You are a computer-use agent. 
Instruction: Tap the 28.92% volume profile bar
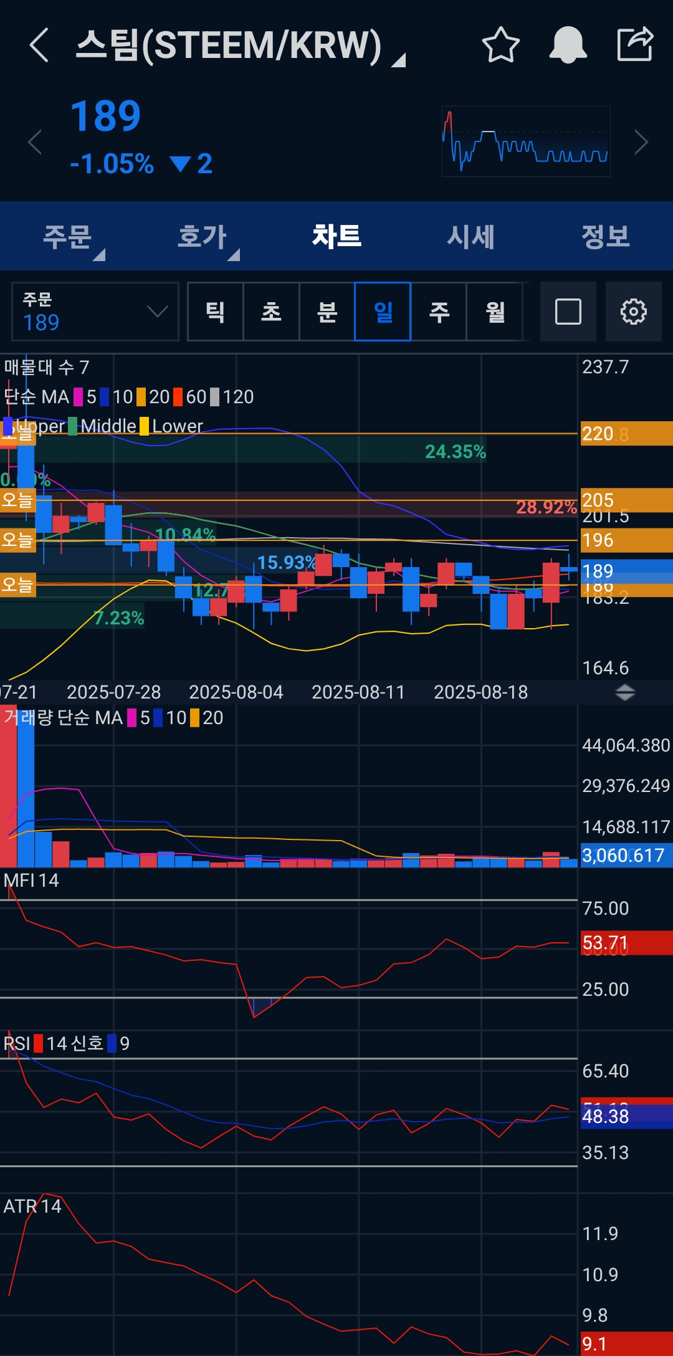(289, 505)
